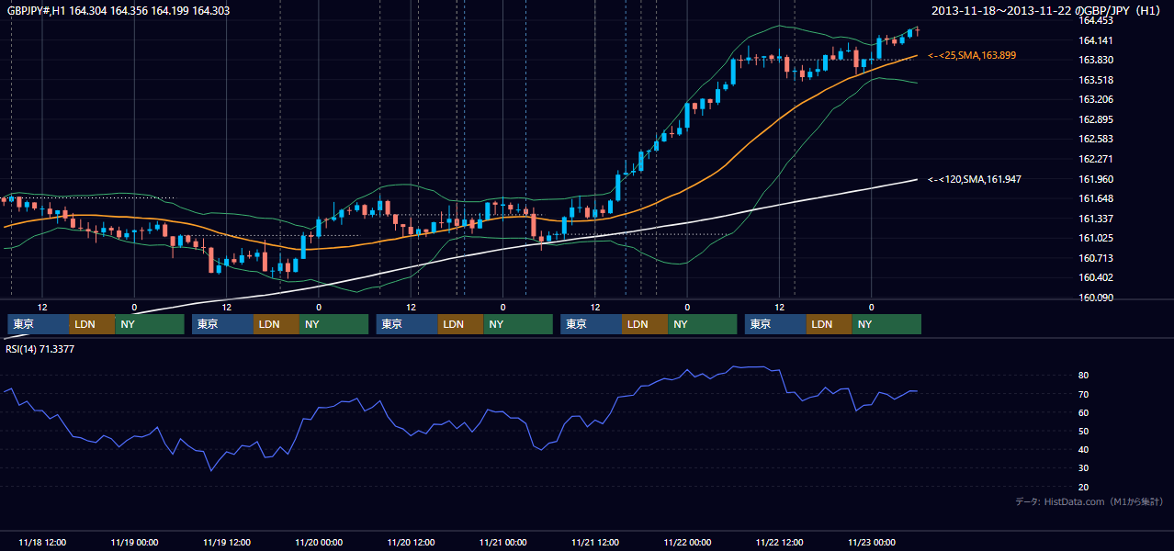Click price axis value 161.337
Image resolution: width=1174 pixels, height=551 pixels.
[x=1096, y=219]
